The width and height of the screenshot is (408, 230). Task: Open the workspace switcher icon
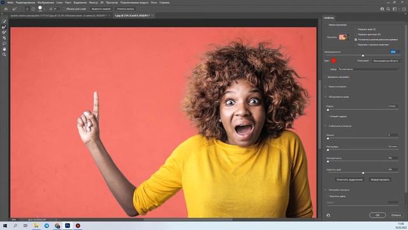coord(395,9)
